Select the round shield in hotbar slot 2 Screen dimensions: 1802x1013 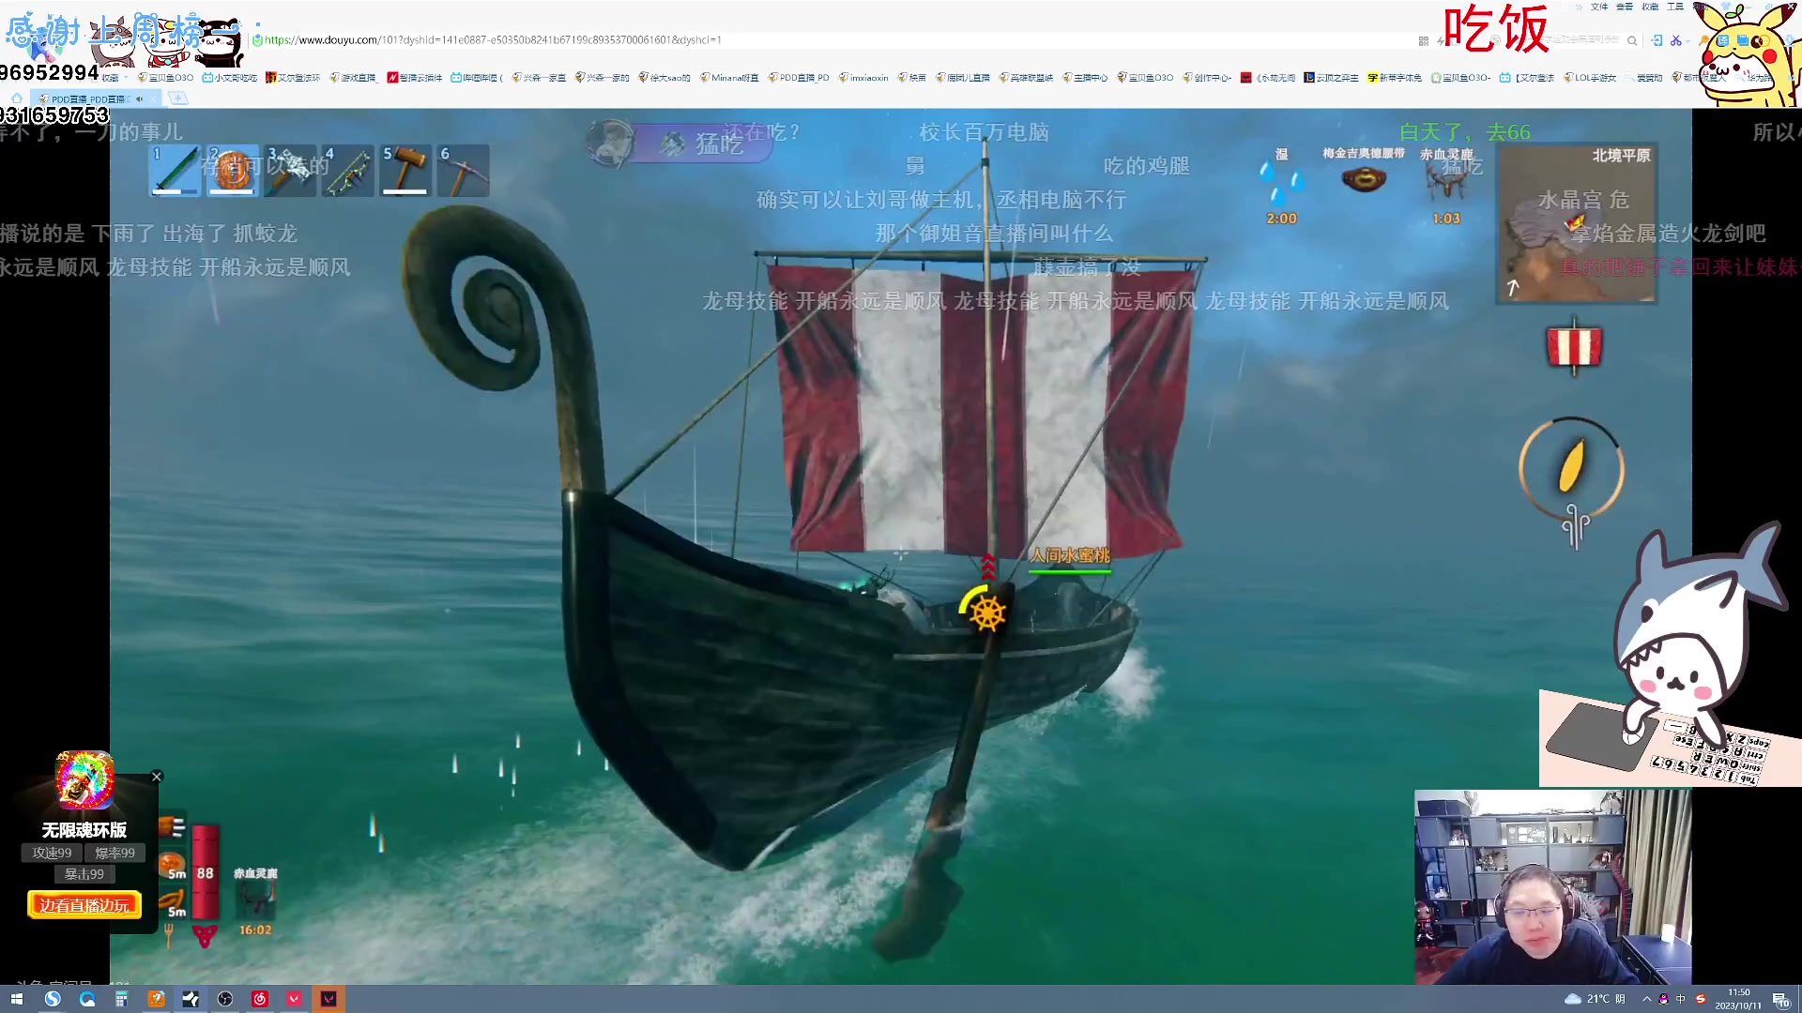(x=232, y=171)
